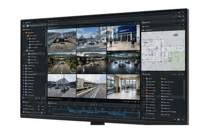Screen dimensions: 208x132
Task: Select the yellow folder icon in left tree
Action: click(x=27, y=50)
